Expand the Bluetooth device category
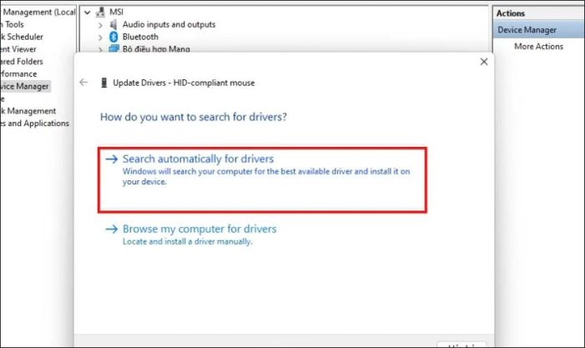The image size is (585, 348). 100,38
